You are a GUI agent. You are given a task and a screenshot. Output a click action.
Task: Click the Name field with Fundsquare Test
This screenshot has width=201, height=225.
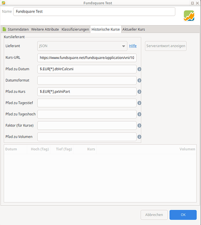point(94,12)
